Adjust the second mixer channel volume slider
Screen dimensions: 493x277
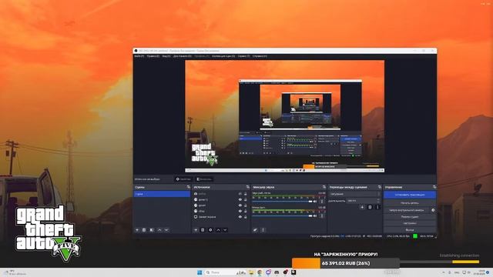click(282, 215)
